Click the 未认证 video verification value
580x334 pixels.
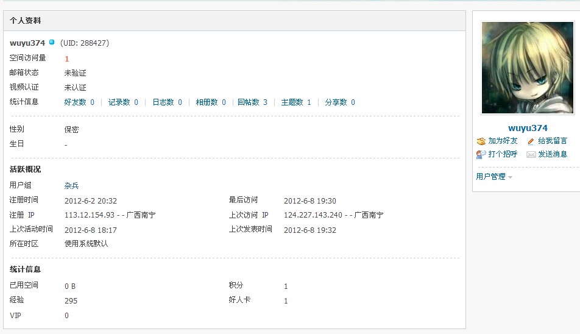[x=75, y=88]
